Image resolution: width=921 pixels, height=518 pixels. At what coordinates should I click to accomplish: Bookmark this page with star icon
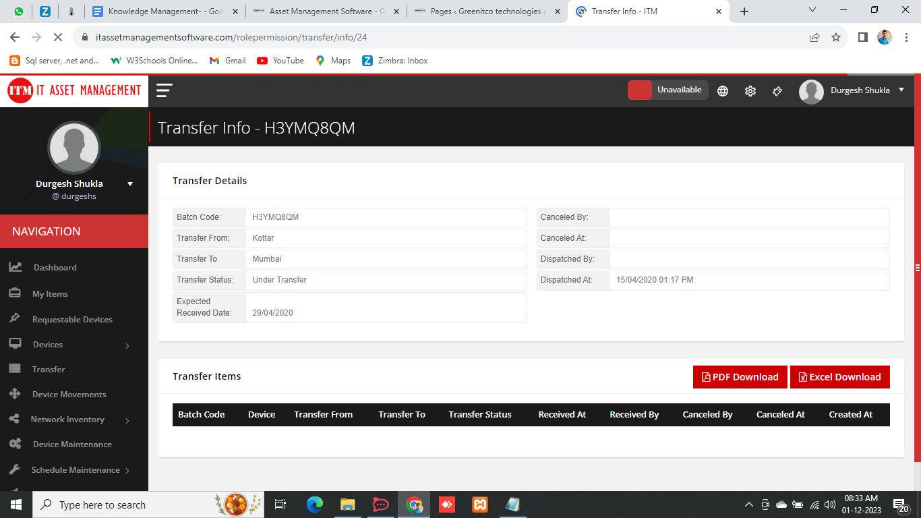836,38
